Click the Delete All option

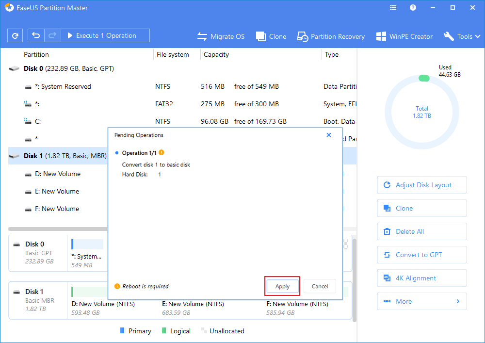point(421,231)
